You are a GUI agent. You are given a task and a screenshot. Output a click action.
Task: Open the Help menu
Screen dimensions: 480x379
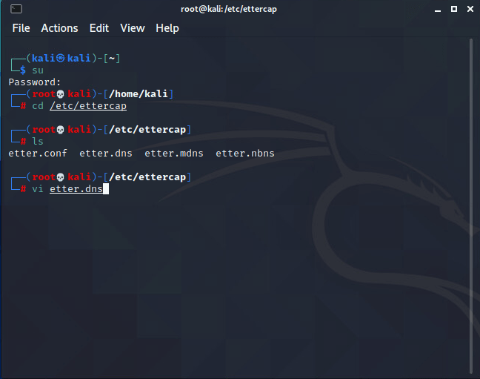167,28
